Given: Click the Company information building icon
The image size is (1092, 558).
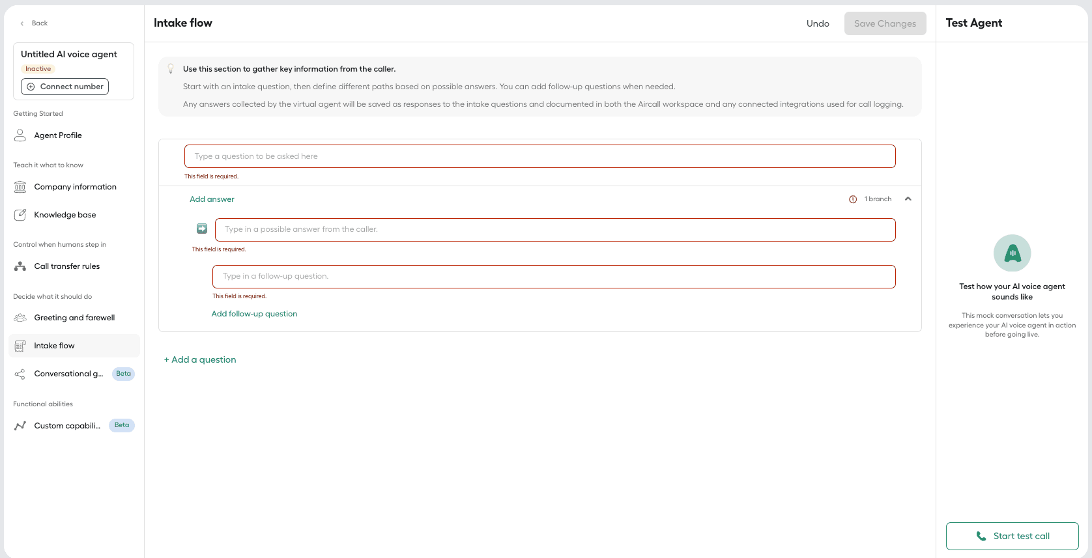Looking at the screenshot, I should pyautogui.click(x=20, y=187).
